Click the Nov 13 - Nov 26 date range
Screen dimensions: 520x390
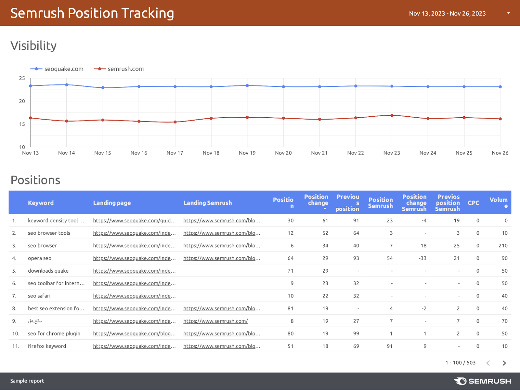[x=447, y=13]
